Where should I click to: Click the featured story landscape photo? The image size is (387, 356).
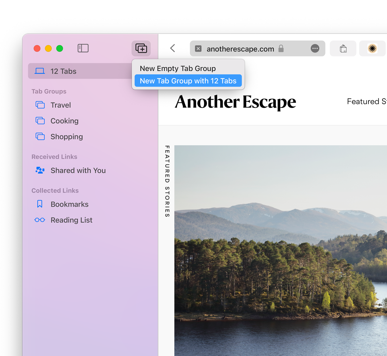(x=280, y=250)
